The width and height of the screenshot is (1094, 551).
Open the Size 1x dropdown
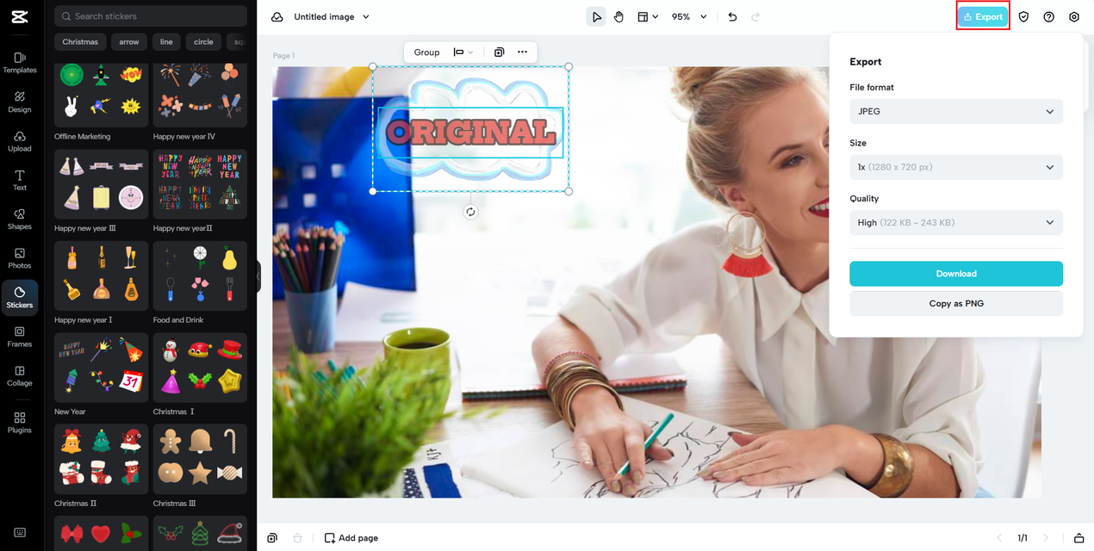tap(956, 167)
